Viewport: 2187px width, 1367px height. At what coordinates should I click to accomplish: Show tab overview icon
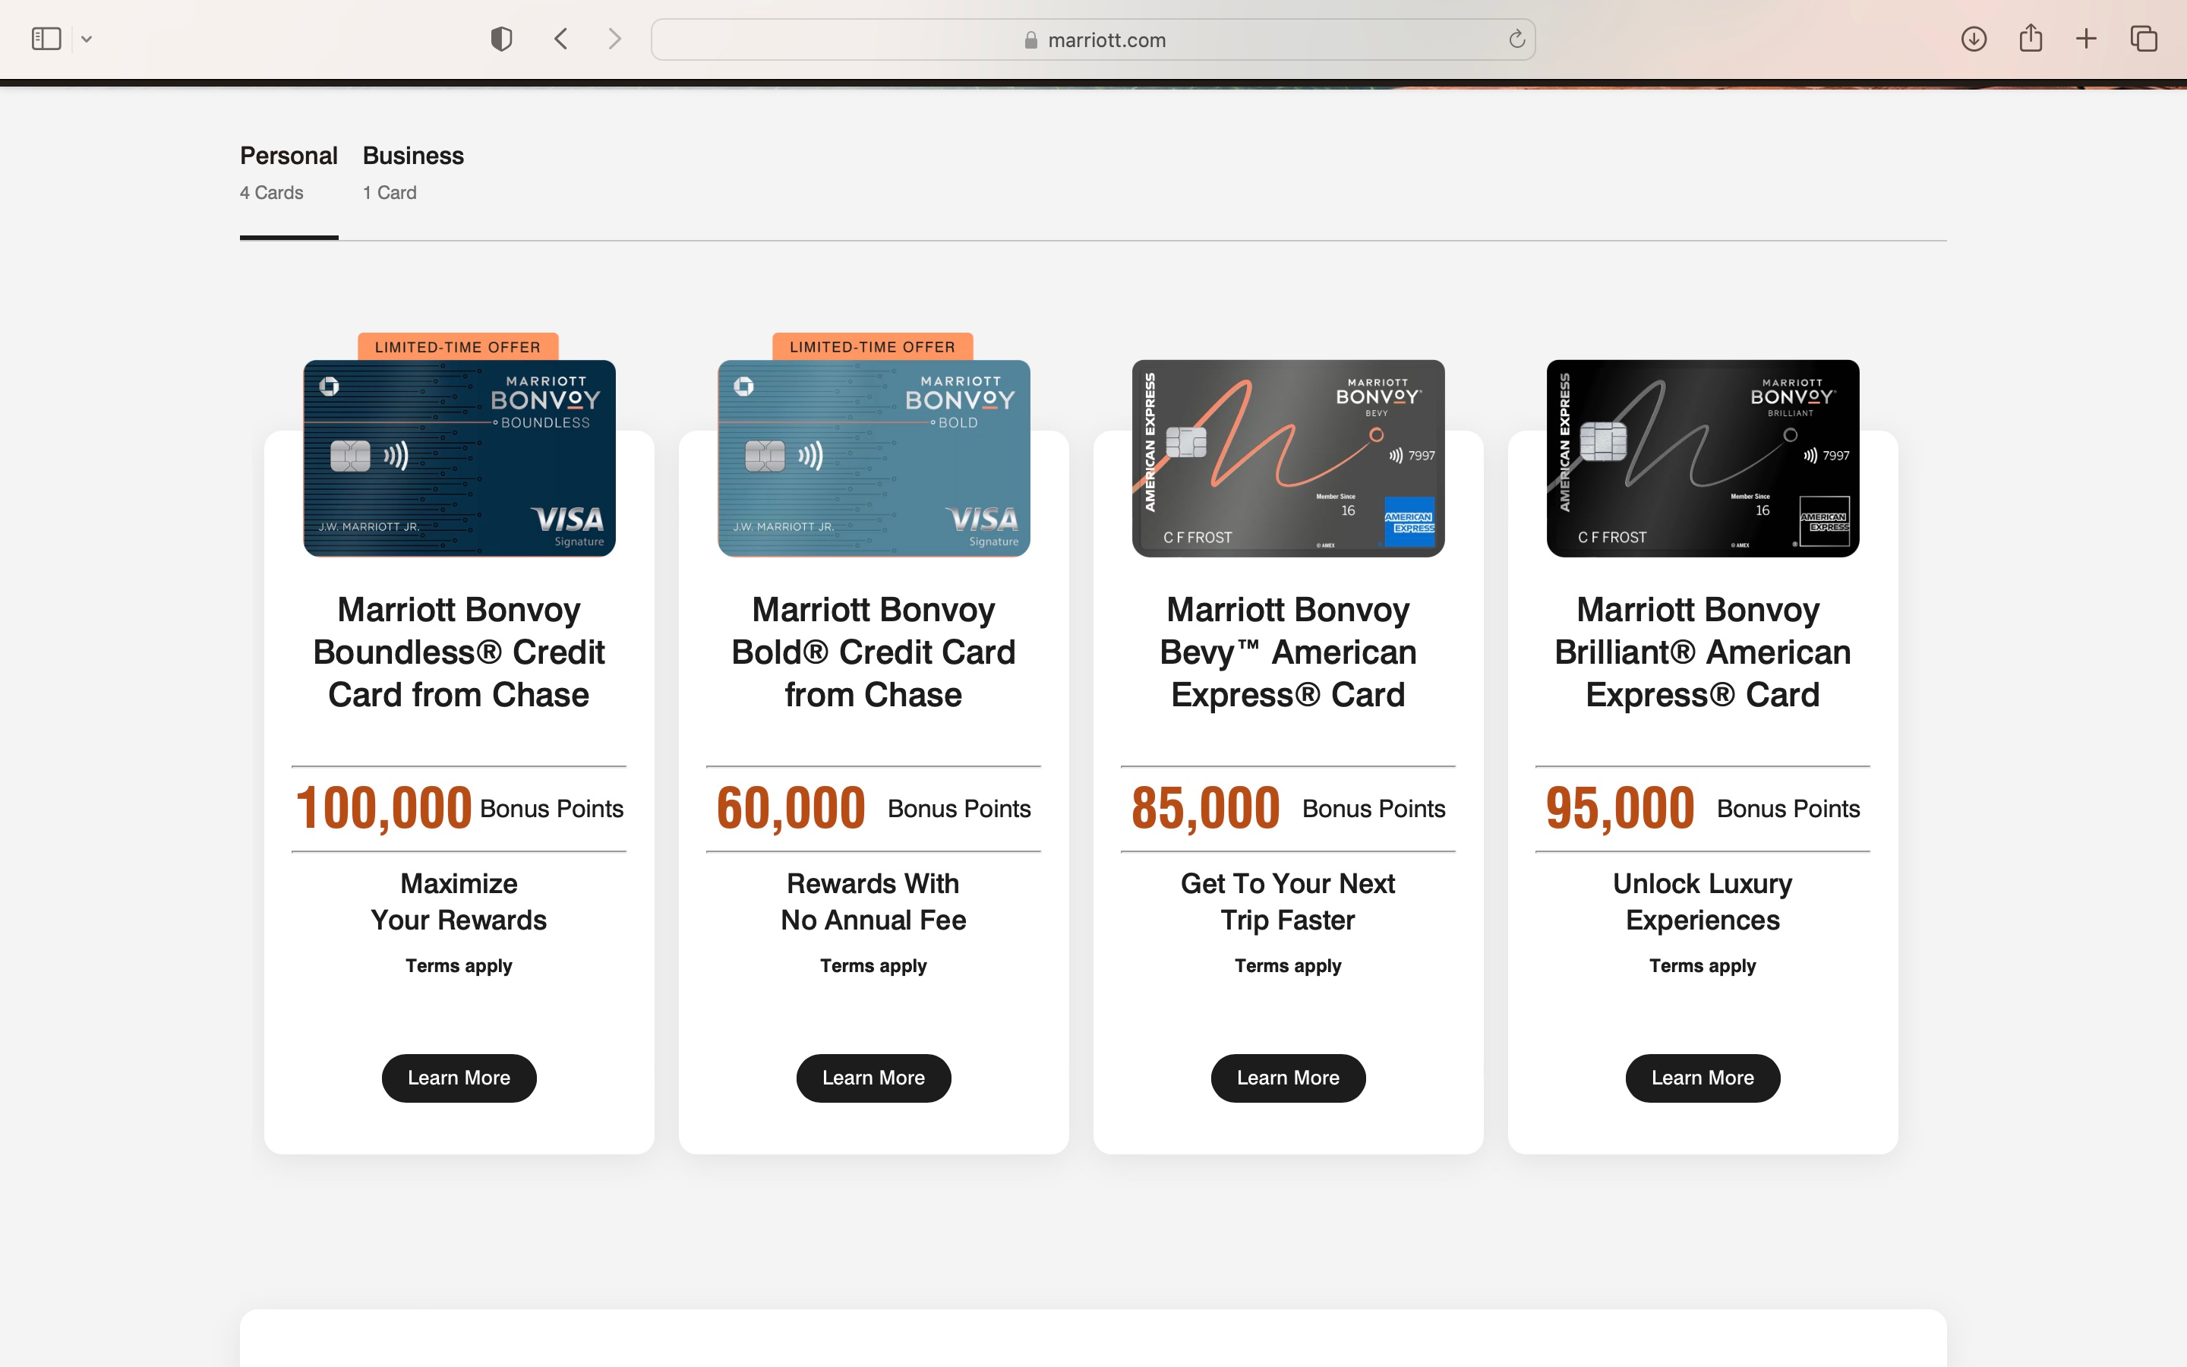coord(2144,39)
